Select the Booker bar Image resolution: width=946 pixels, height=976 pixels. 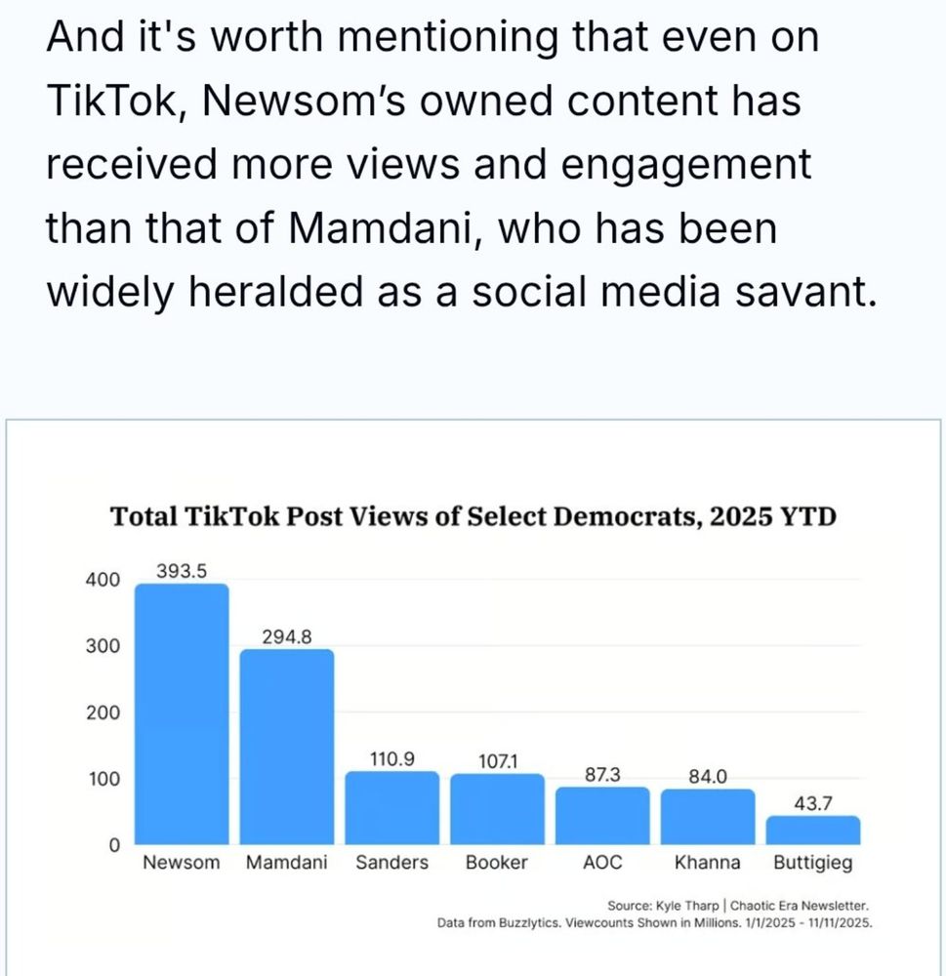point(497,808)
